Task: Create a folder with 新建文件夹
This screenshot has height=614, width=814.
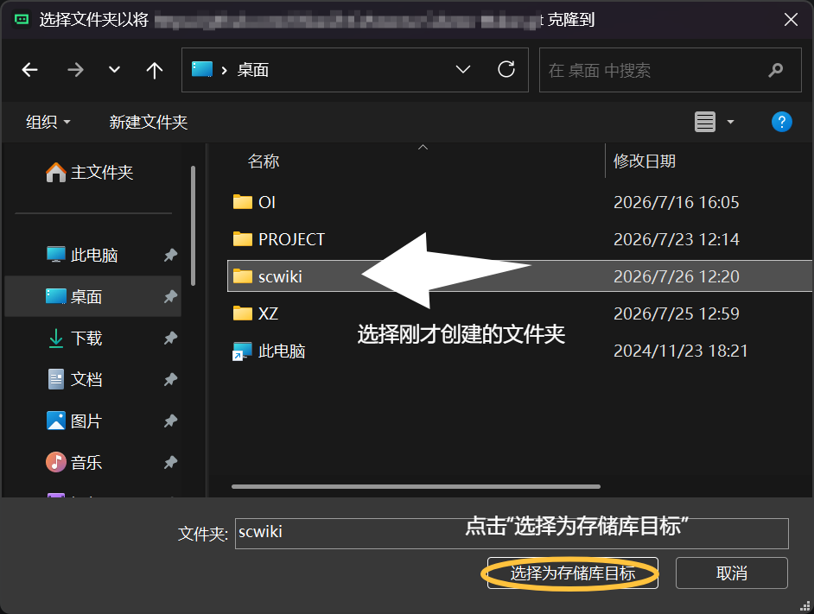Action: coord(148,122)
